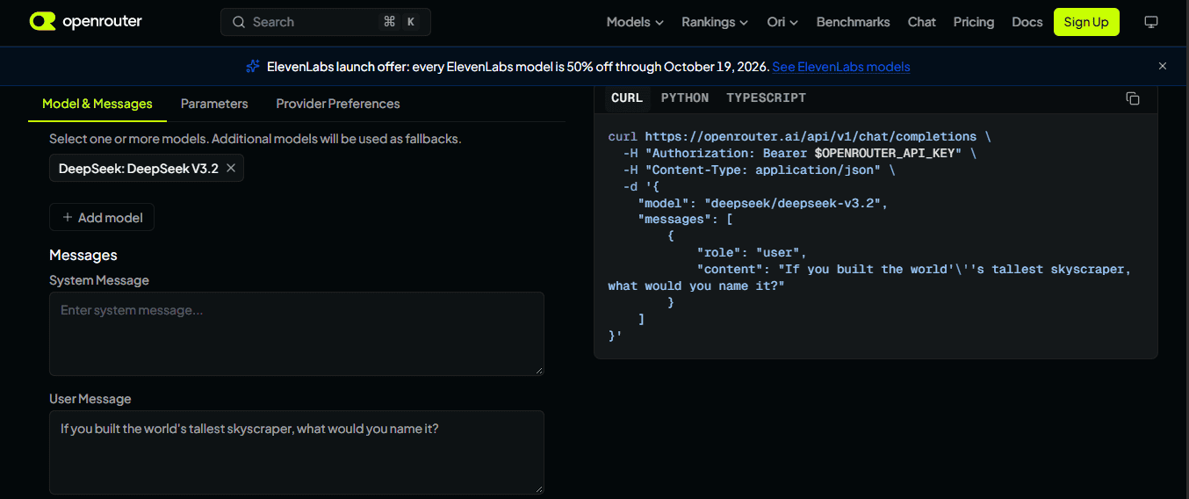Screen dimensions: 1189x499
Task: Click the ⌘ K shortcut badge
Action: click(x=400, y=22)
